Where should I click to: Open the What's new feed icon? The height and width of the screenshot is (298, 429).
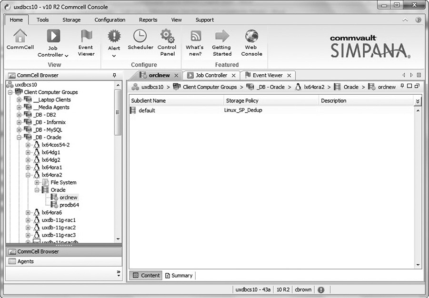(x=195, y=36)
